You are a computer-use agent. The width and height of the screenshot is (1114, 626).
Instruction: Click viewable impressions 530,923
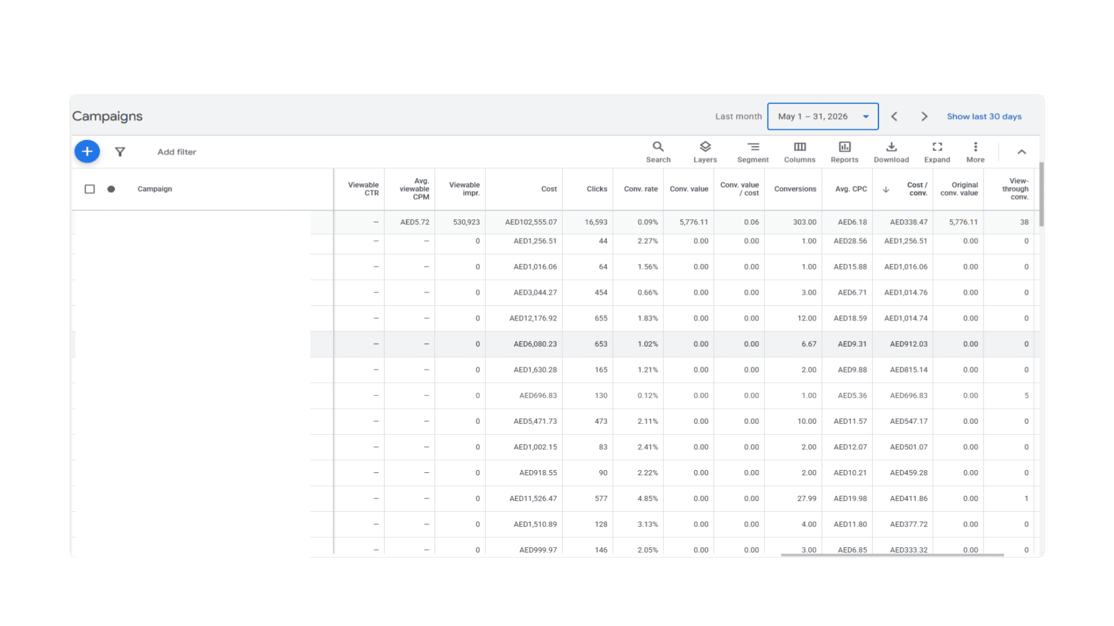[x=466, y=222]
